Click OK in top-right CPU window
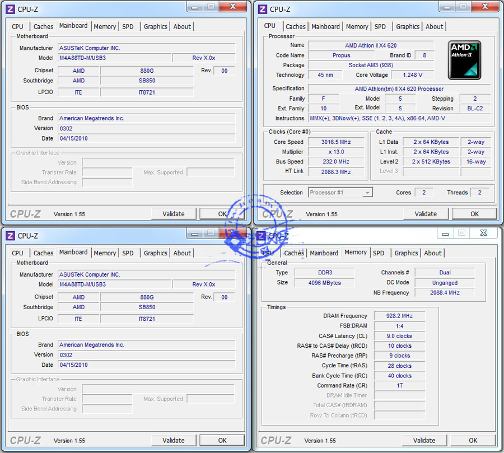This screenshot has height=453, width=504. pyautogui.click(x=474, y=214)
